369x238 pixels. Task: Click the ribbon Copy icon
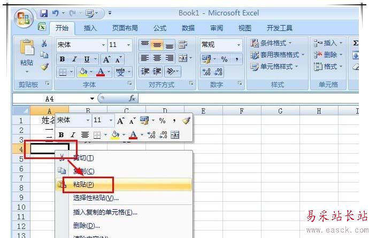[x=44, y=54]
